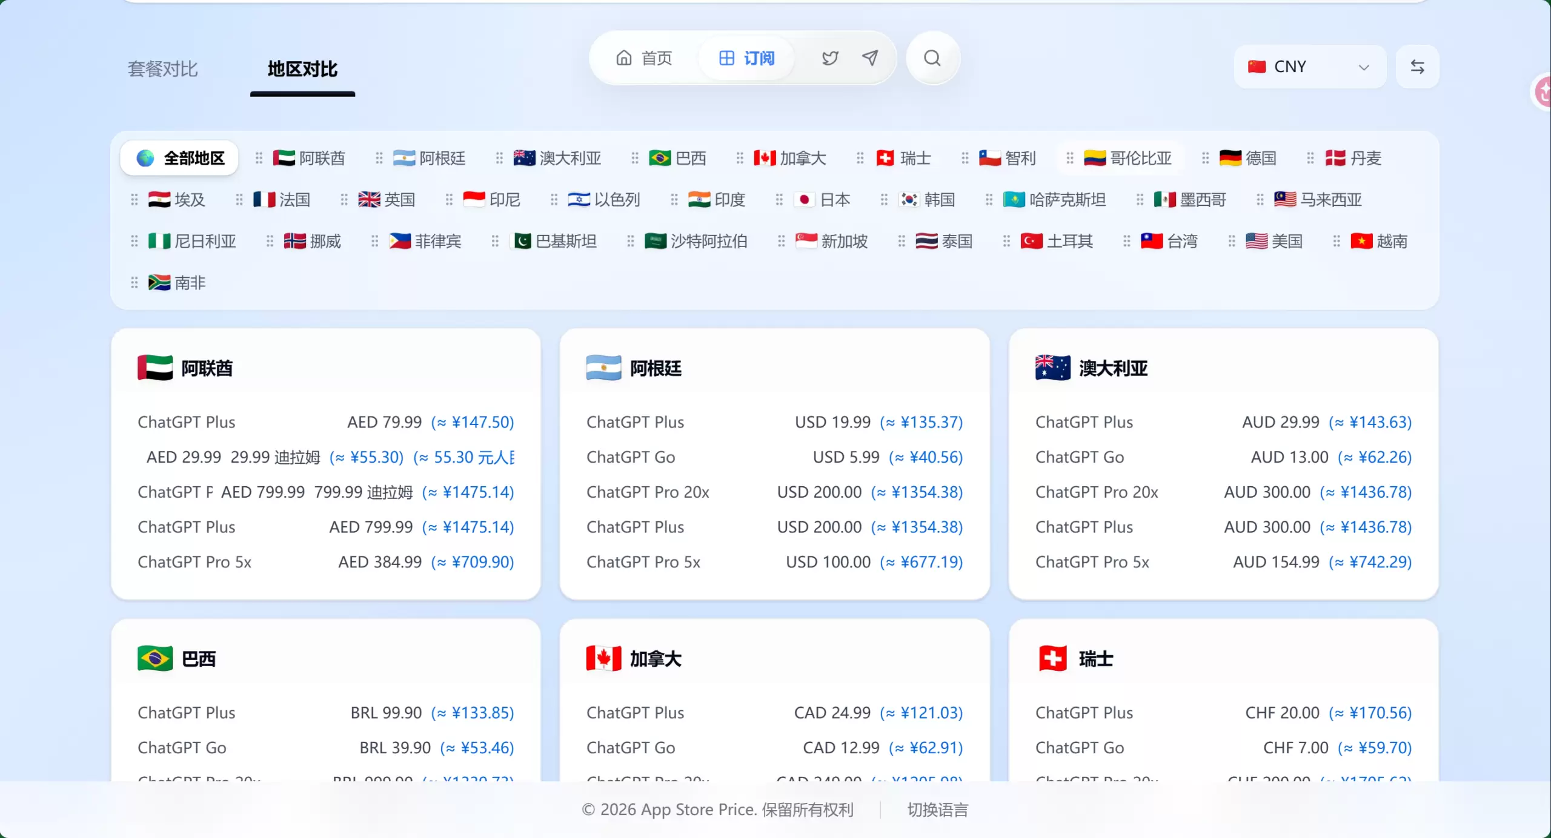Click the 切换语言 link in footer
The height and width of the screenshot is (838, 1551).
tap(937, 810)
